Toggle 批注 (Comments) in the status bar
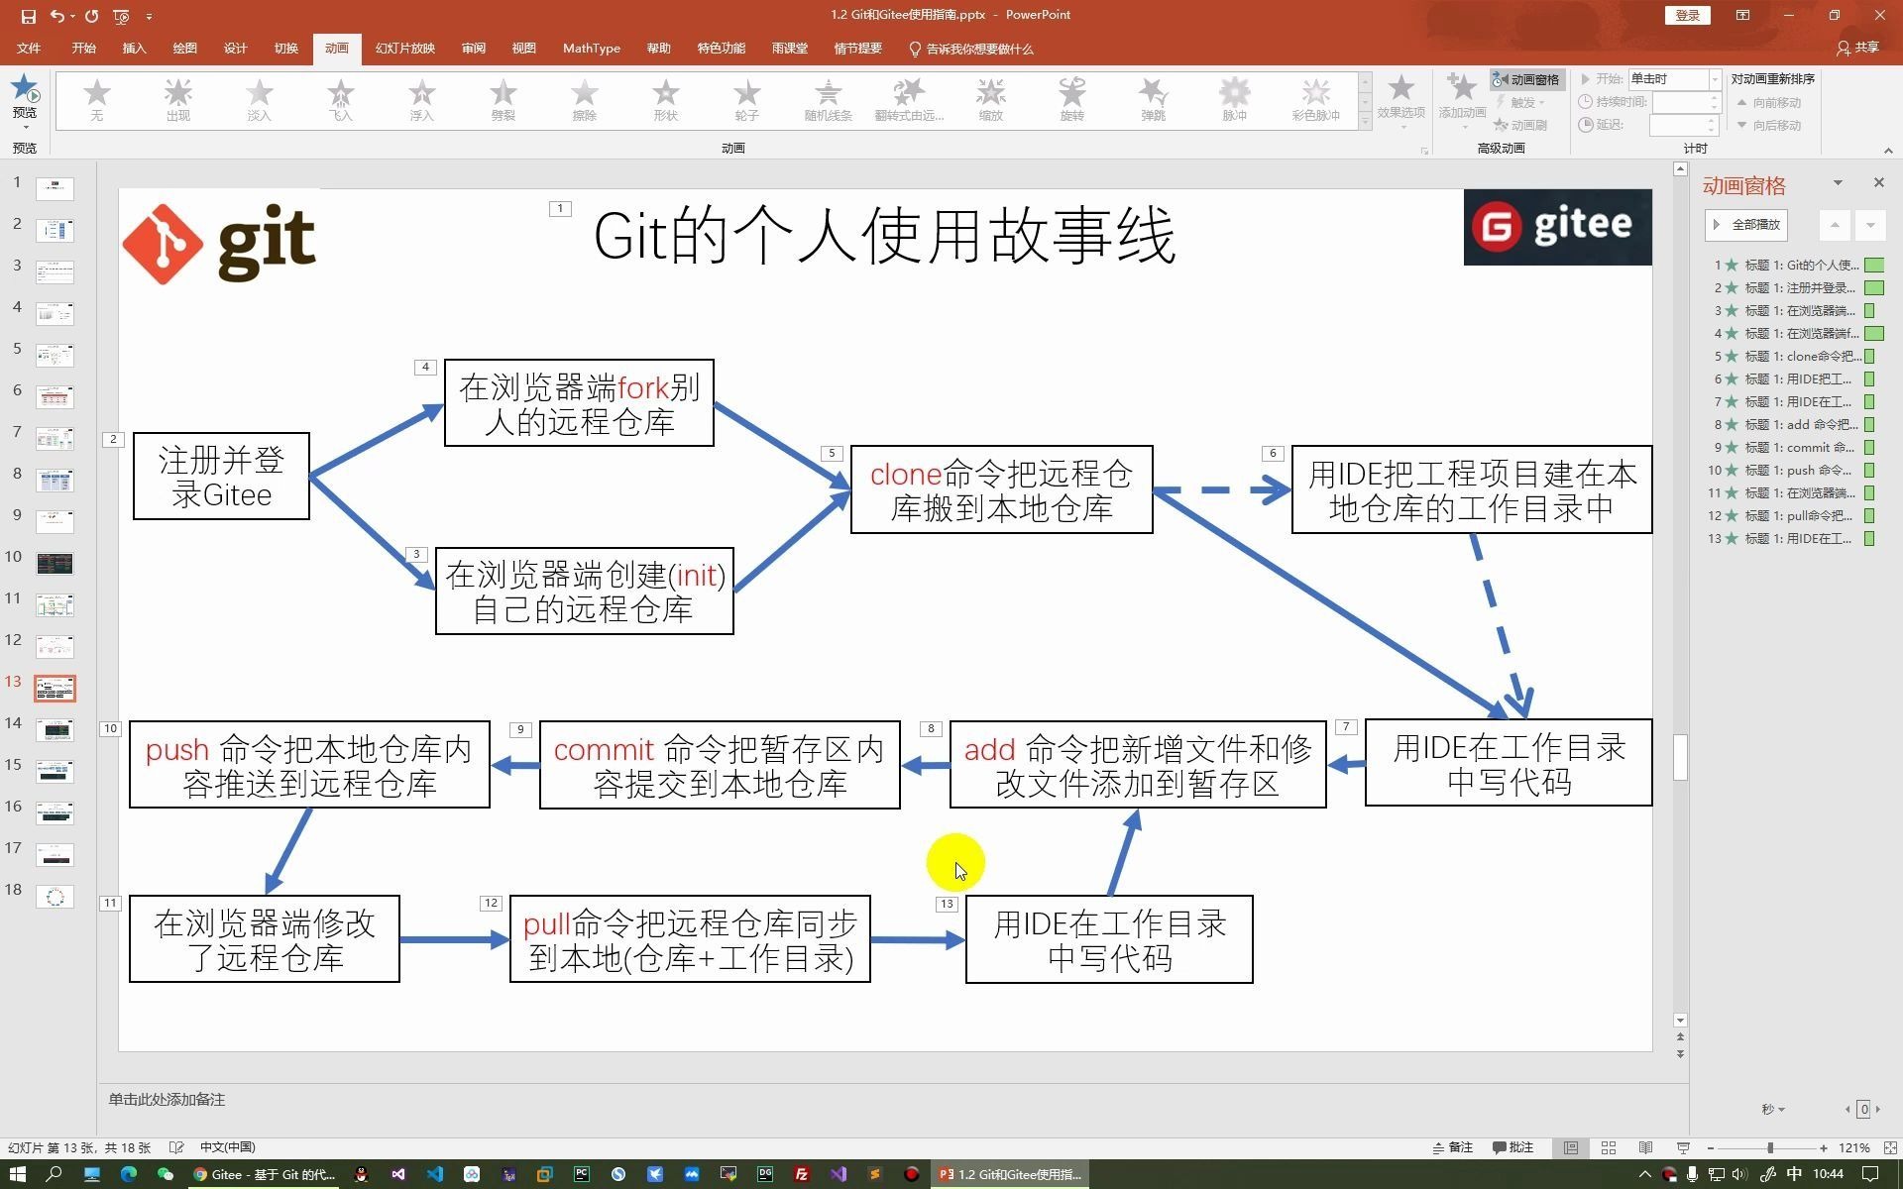The width and height of the screenshot is (1903, 1189). (x=1512, y=1146)
